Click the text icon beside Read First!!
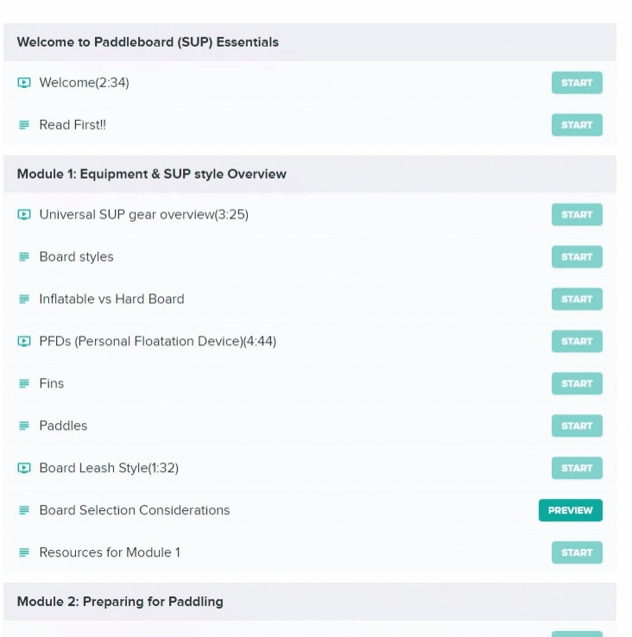The image size is (632, 637). click(24, 125)
